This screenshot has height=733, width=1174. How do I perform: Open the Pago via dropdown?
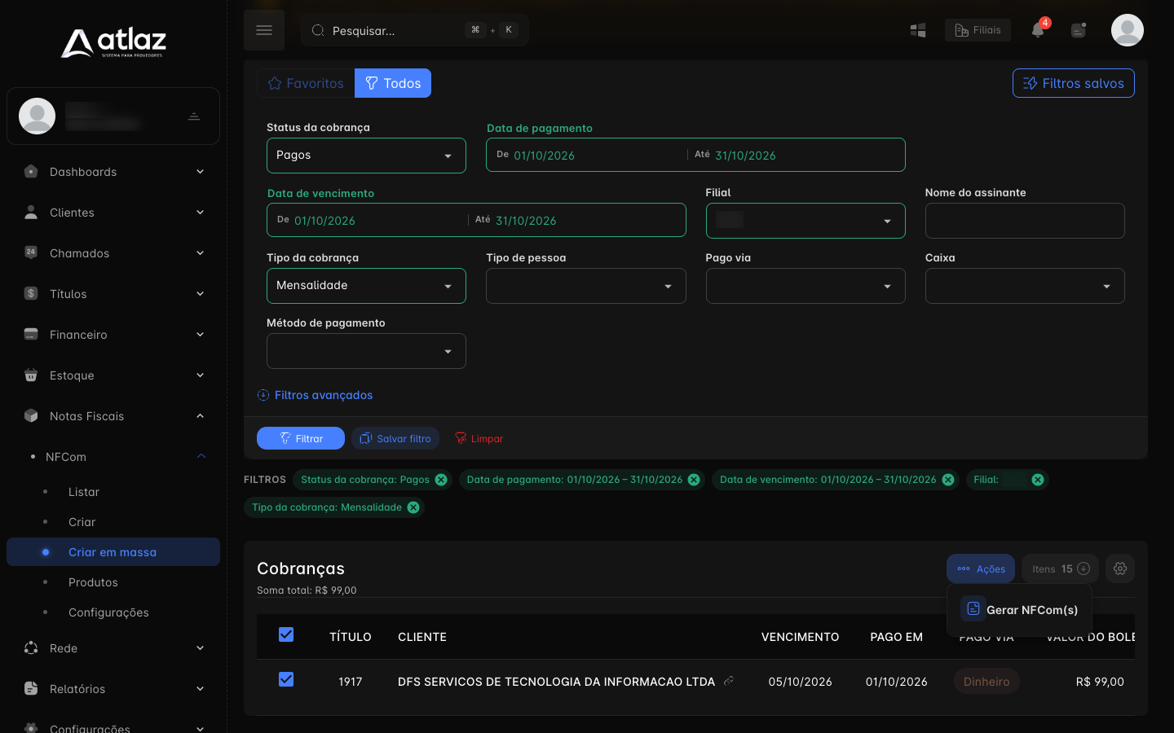click(805, 286)
